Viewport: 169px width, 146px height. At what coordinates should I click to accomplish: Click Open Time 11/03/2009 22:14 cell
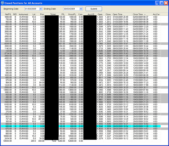[x=121, y=61]
